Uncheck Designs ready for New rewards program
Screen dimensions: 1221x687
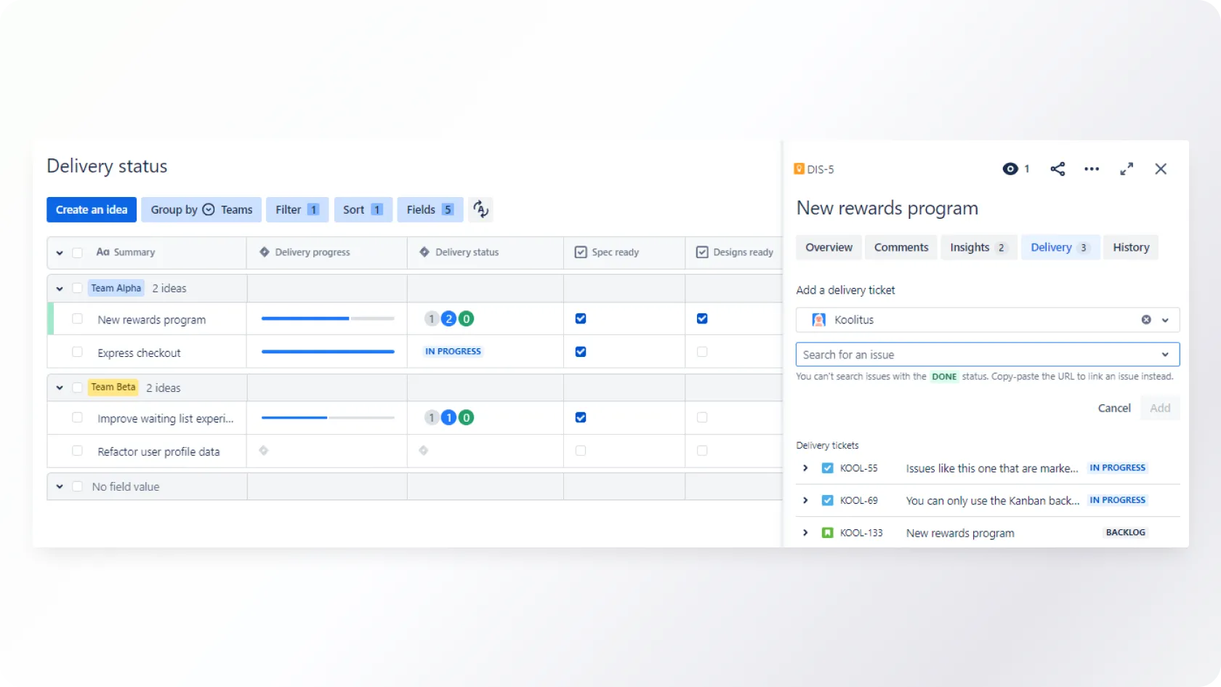(702, 318)
